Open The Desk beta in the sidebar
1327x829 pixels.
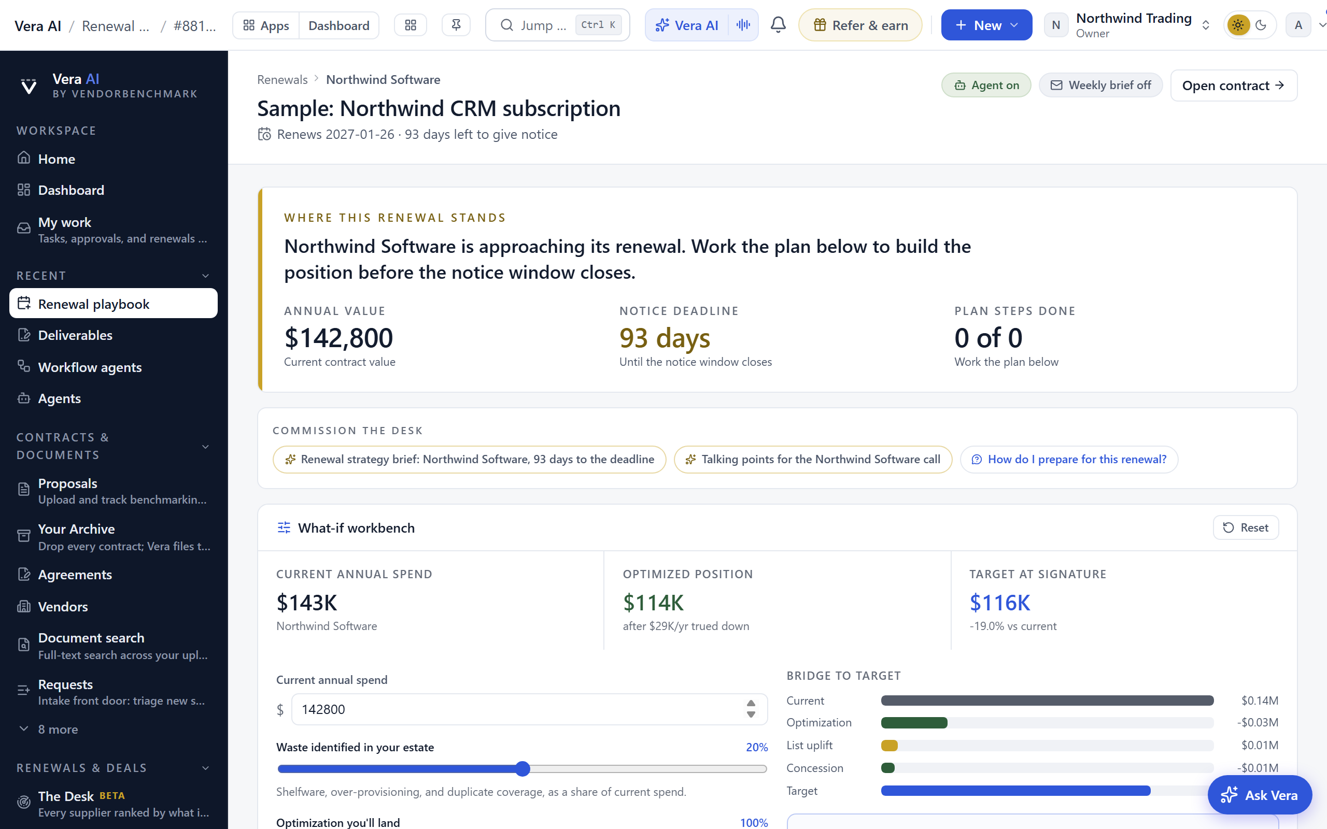[114, 804]
